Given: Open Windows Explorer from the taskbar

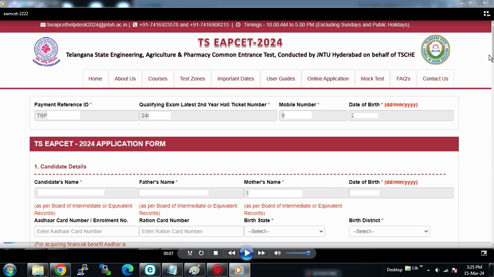Looking at the screenshot, I should point(38,270).
